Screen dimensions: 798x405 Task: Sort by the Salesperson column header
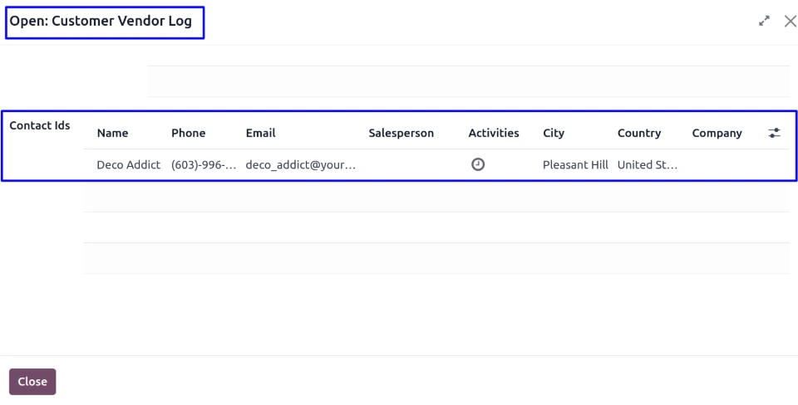coord(401,133)
